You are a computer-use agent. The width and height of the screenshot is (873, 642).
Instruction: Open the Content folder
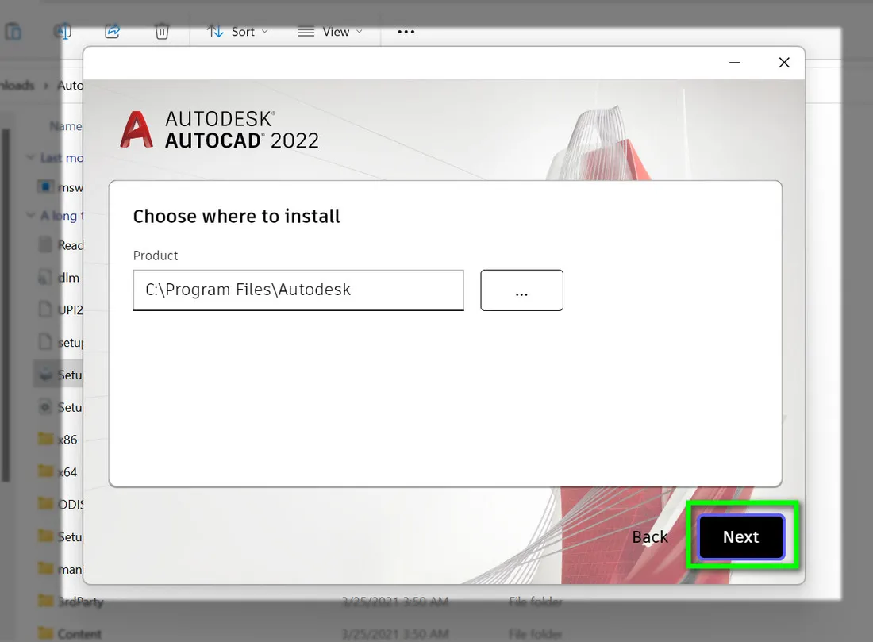click(79, 633)
